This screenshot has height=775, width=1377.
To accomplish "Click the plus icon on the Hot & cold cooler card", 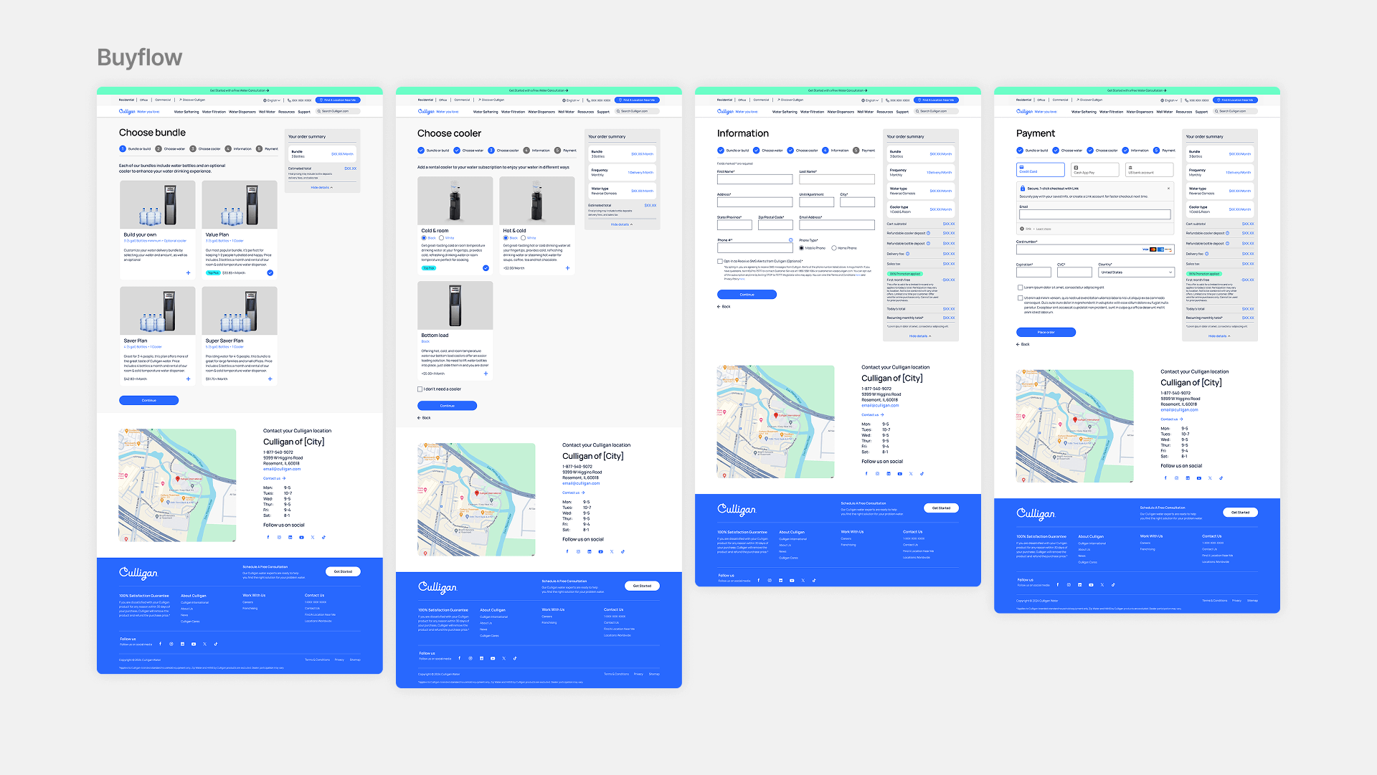I will (567, 268).
